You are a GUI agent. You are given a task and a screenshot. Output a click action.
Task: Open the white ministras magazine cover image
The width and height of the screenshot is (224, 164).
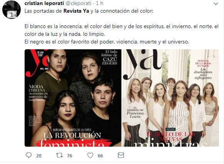coord(170,98)
